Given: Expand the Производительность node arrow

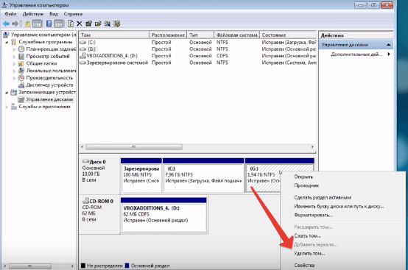Looking at the screenshot, I should pos(14,78).
